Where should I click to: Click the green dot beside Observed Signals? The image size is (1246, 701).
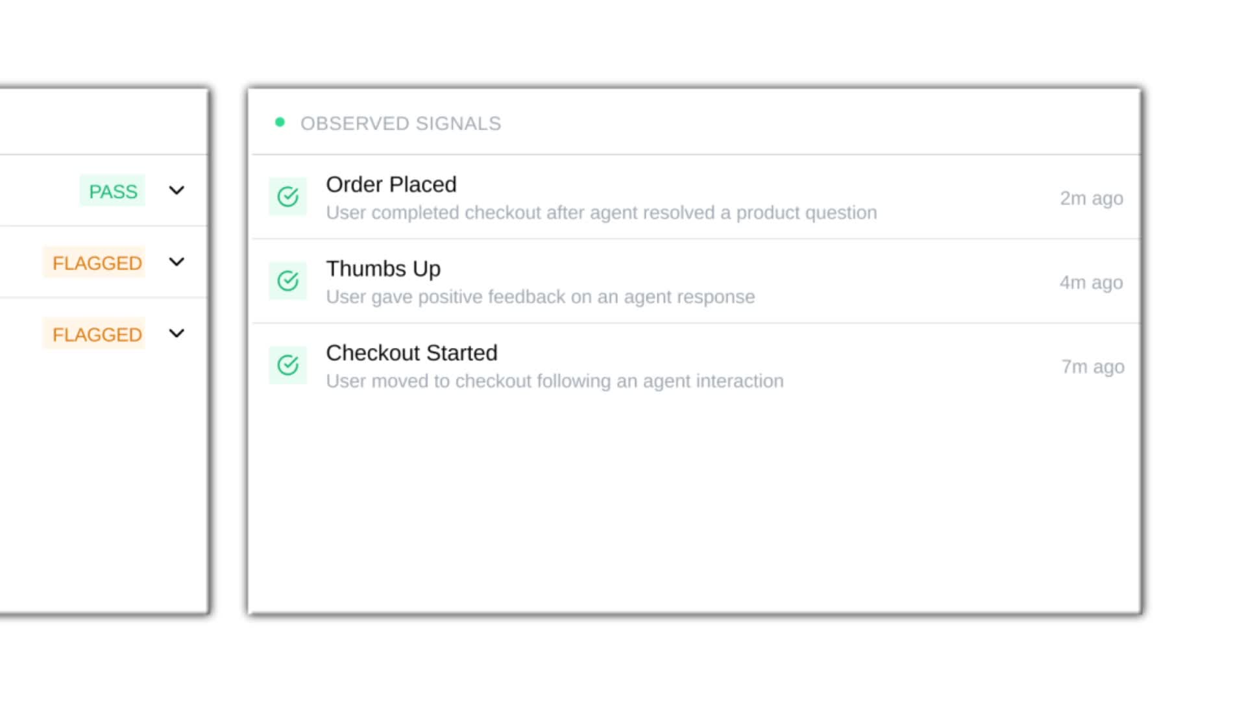[x=280, y=122]
